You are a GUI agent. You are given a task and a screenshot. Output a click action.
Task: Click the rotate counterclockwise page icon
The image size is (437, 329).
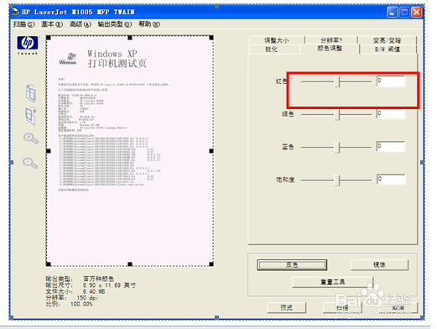point(31,93)
